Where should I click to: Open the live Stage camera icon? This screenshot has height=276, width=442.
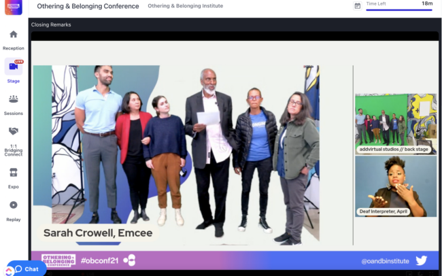(x=13, y=67)
